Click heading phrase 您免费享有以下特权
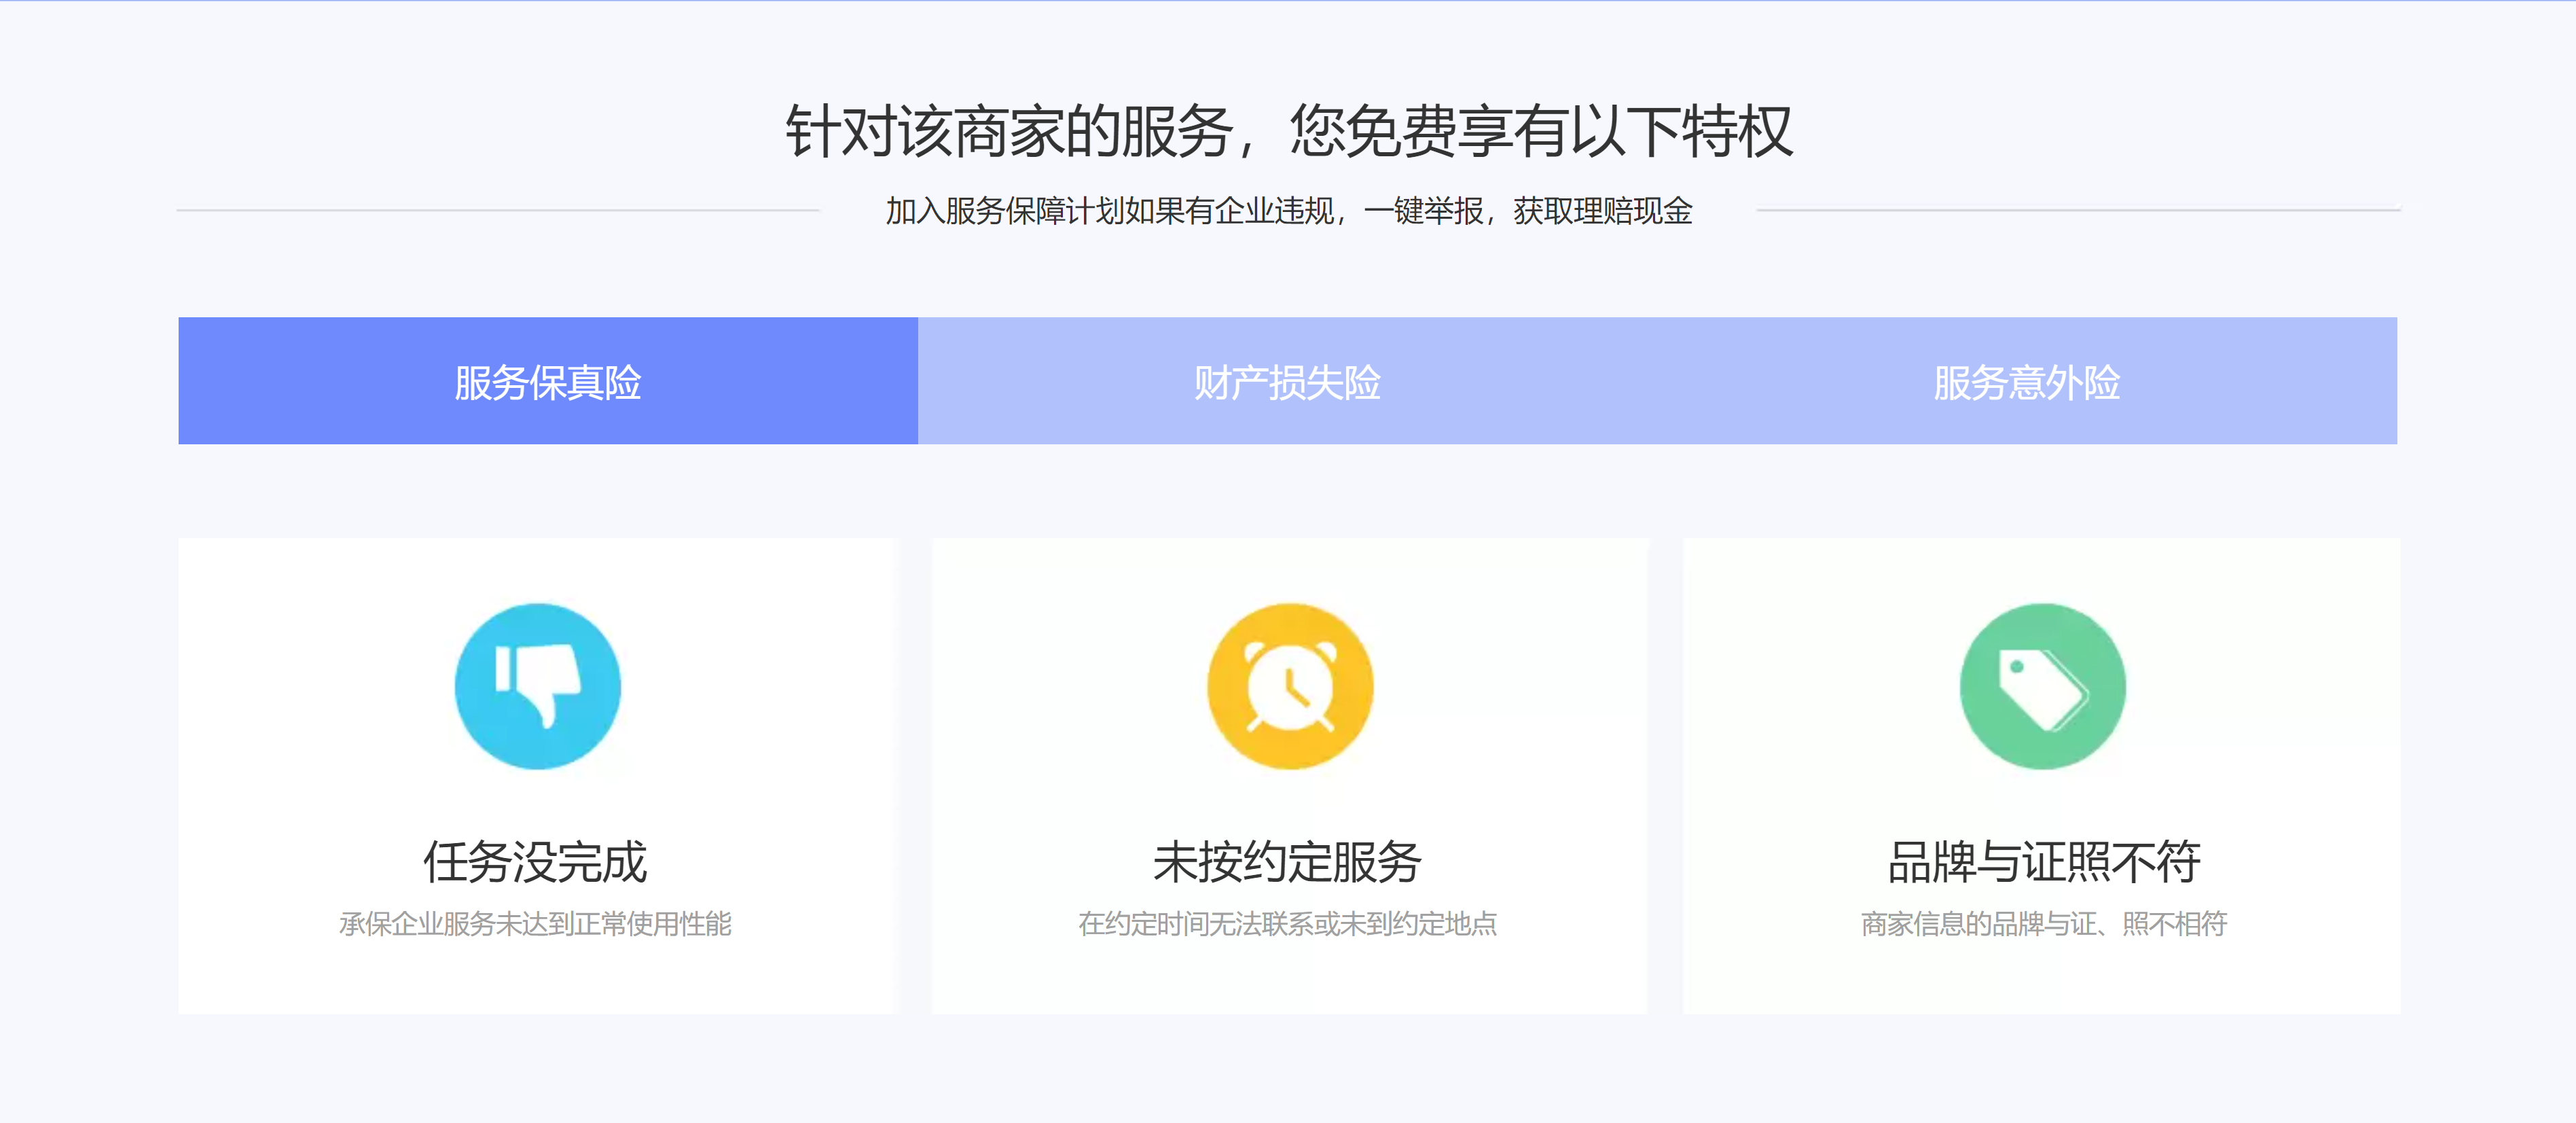 pos(1540,131)
